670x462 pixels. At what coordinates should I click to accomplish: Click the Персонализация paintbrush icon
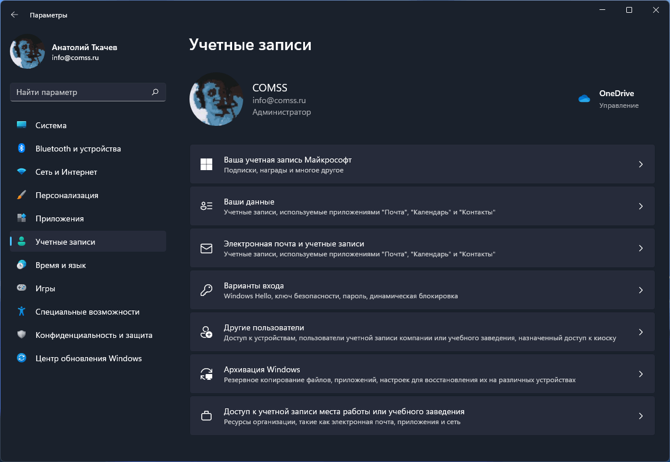click(22, 195)
